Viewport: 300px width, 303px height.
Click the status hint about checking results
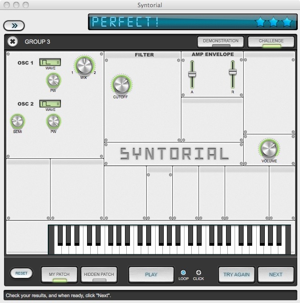pos(58,295)
